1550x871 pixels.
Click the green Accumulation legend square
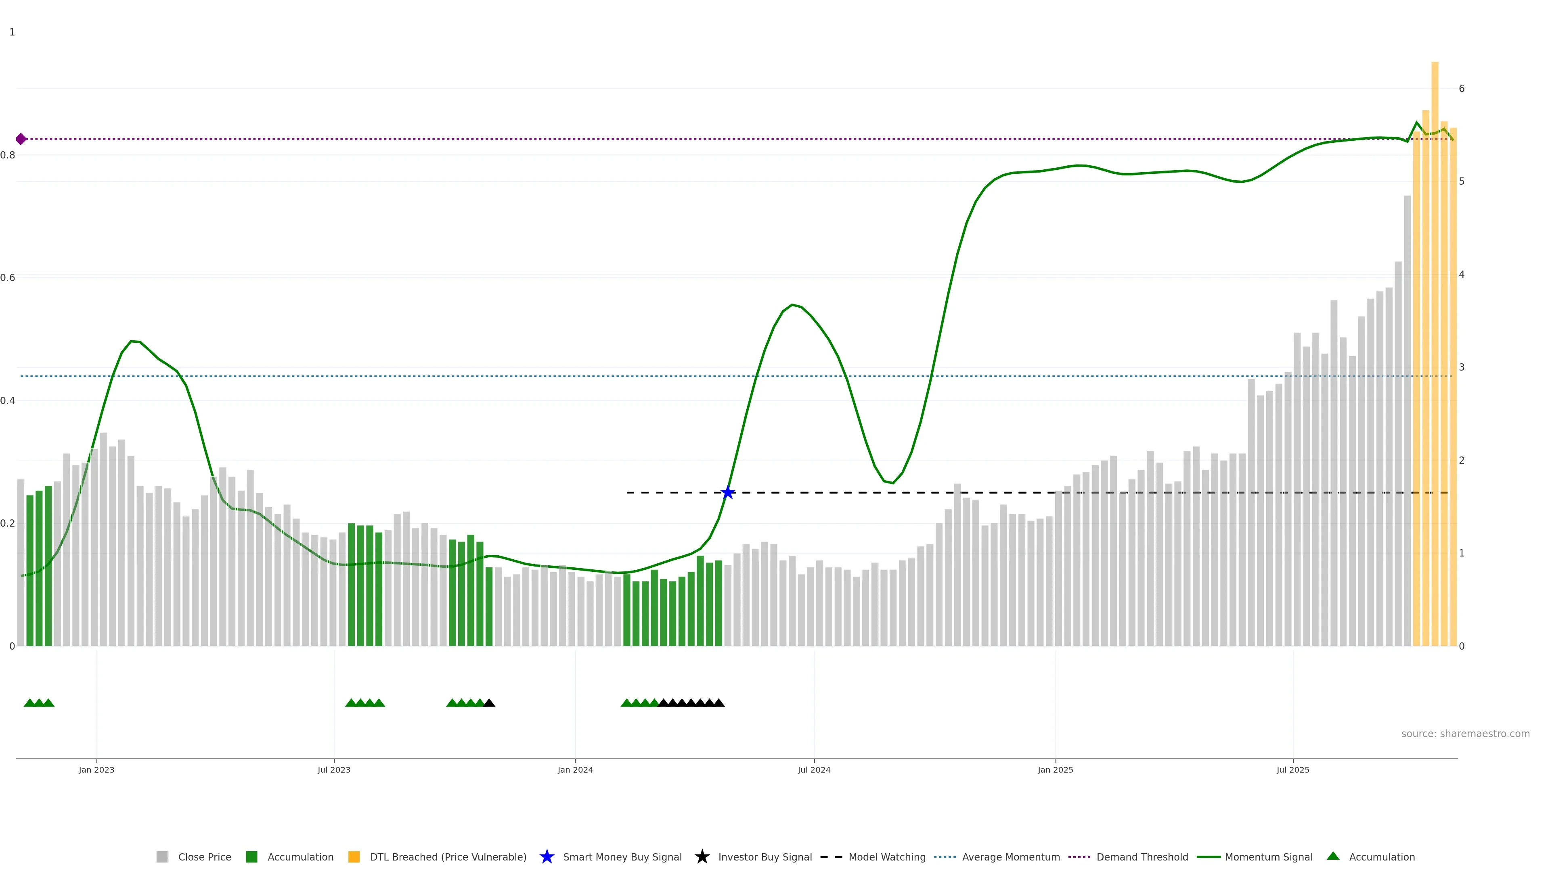tap(251, 856)
